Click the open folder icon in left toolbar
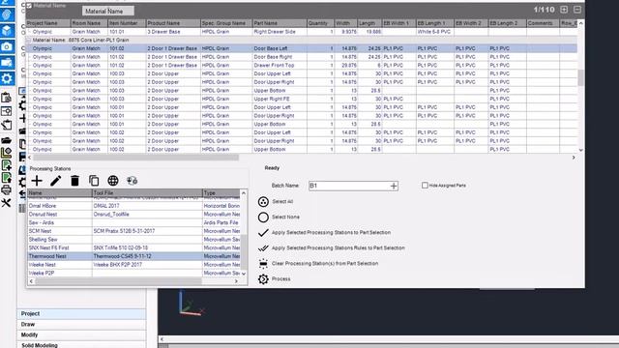This screenshot has width=619, height=348. (7, 140)
